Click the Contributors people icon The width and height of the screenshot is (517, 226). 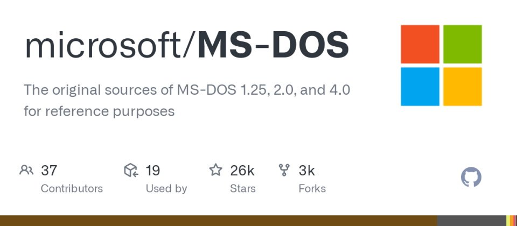26,170
